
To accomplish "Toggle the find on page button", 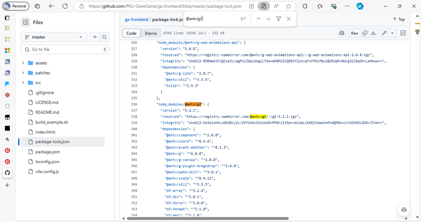I will 263,6.
